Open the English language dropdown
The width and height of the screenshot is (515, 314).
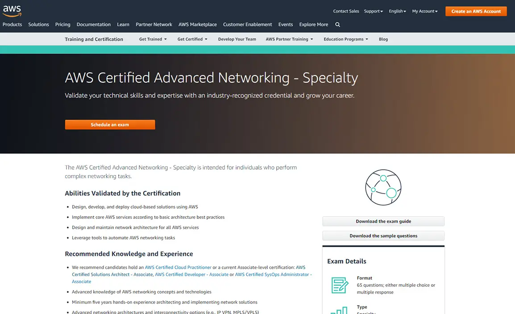tap(398, 11)
